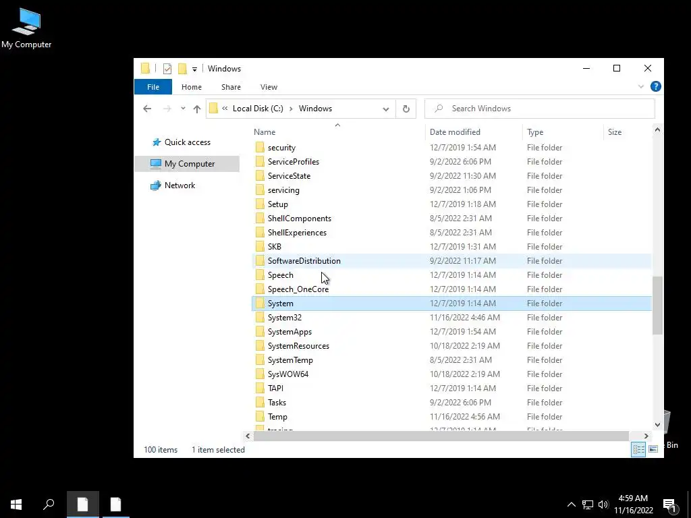The width and height of the screenshot is (691, 518).
Task: Switch to the View ribbon tab
Action: pos(269,87)
